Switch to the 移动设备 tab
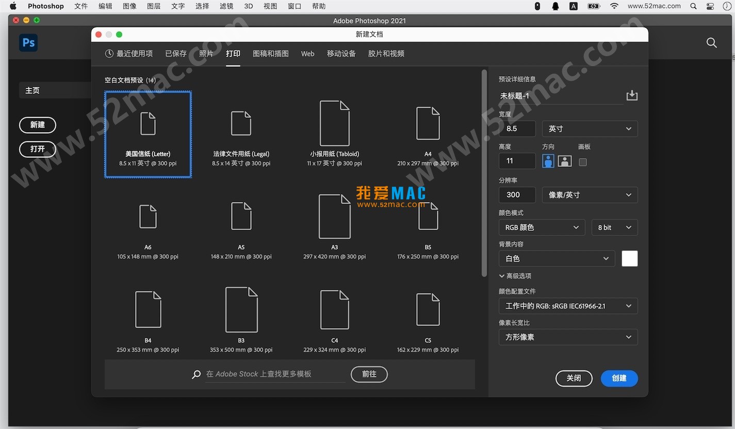Image resolution: width=735 pixels, height=429 pixels. [x=341, y=54]
